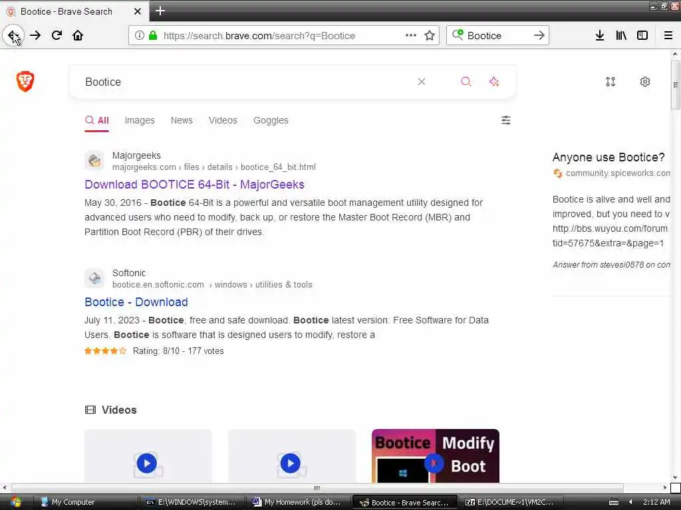Open the Downloads panel
681x510 pixels.
pyautogui.click(x=599, y=36)
